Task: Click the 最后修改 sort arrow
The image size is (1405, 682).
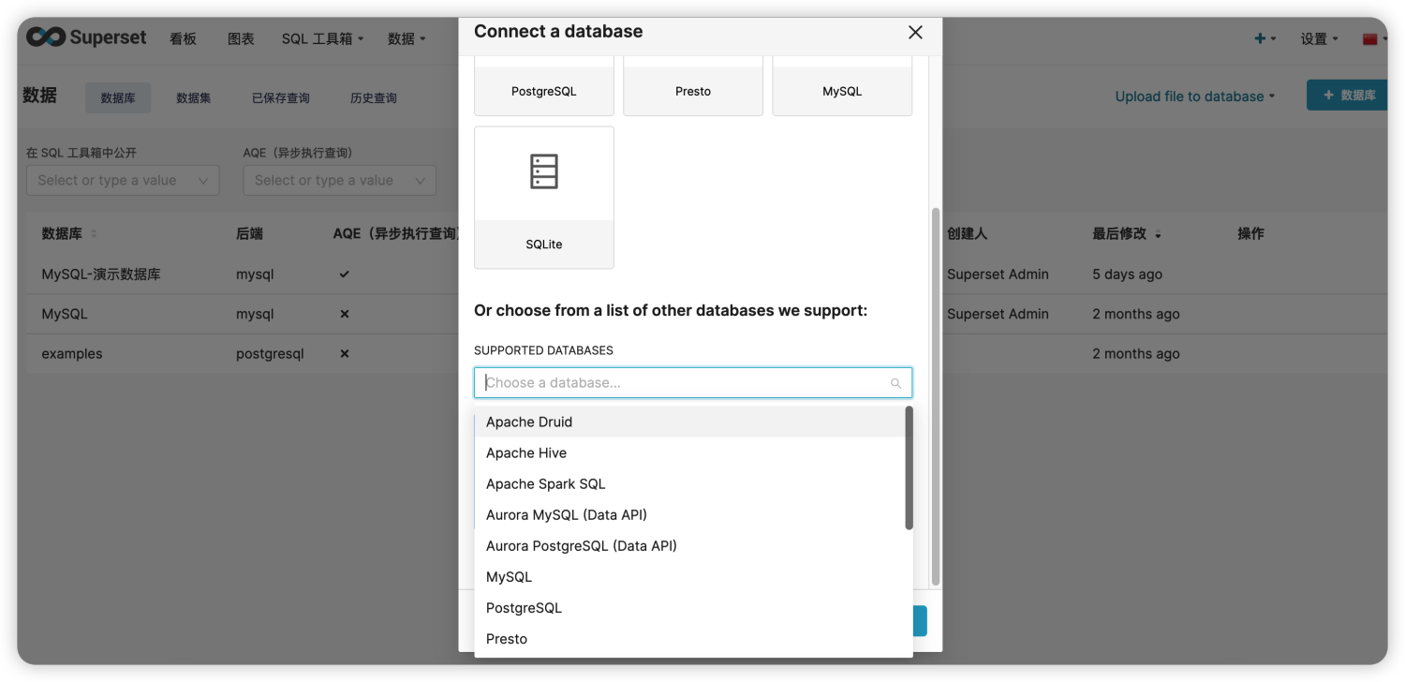Action: coord(1158,235)
